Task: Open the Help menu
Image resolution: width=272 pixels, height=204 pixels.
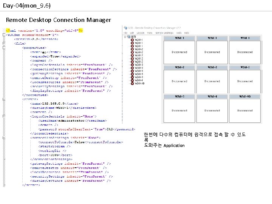Action: (x=187, y=33)
